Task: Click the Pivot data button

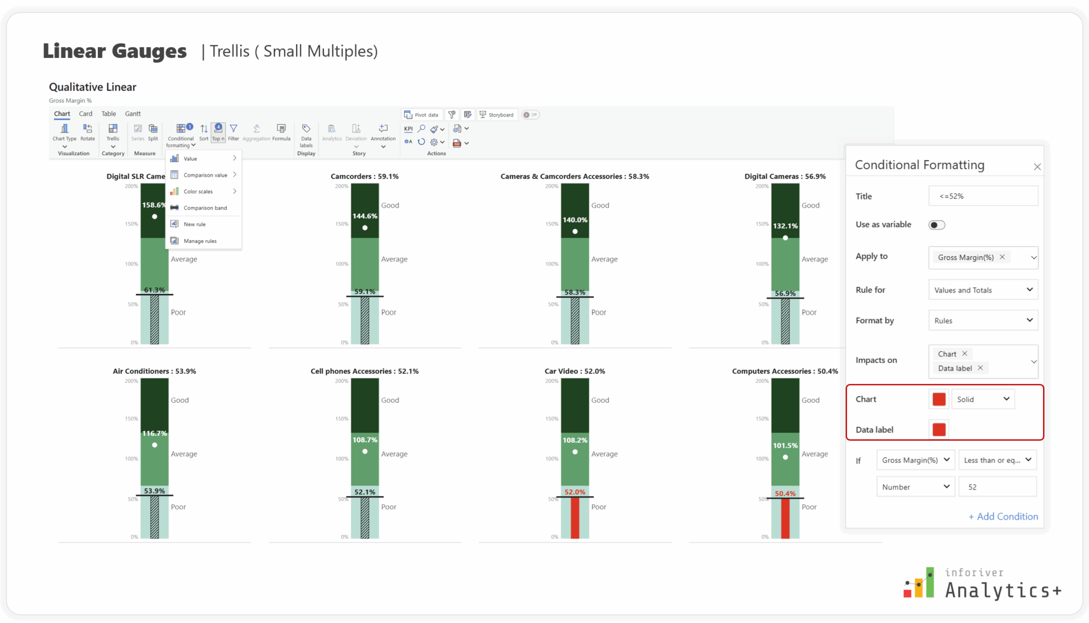Action: (422, 114)
